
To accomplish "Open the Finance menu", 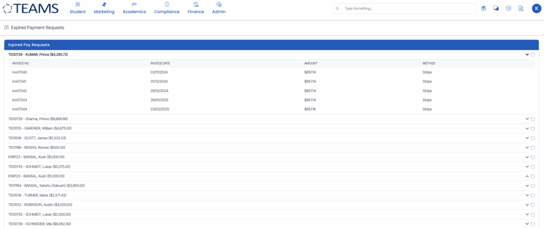I will point(195,8).
